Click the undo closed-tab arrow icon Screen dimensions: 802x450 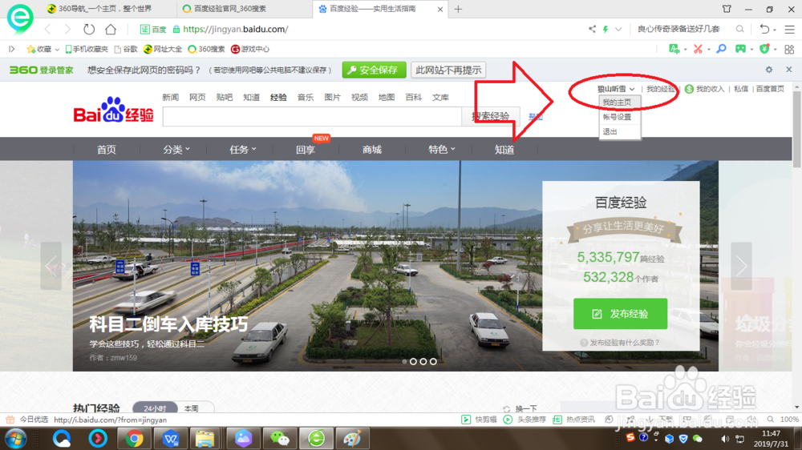point(764,29)
